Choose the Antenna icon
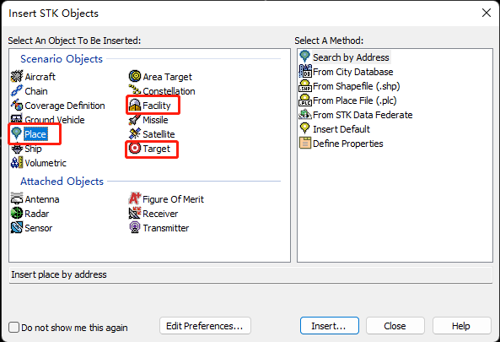 point(17,199)
